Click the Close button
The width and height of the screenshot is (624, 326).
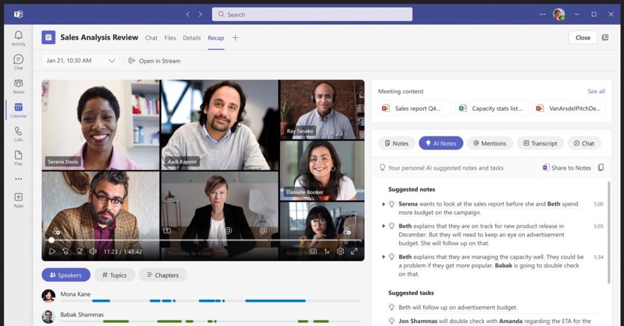(582, 37)
